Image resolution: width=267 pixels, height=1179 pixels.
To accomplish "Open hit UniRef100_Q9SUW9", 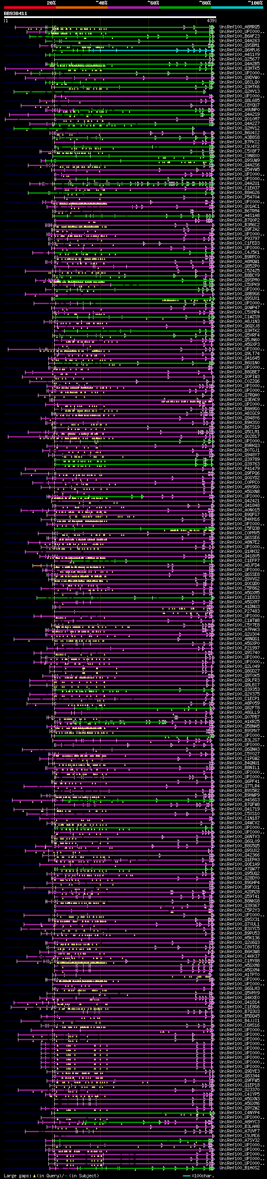I will coord(239,160).
